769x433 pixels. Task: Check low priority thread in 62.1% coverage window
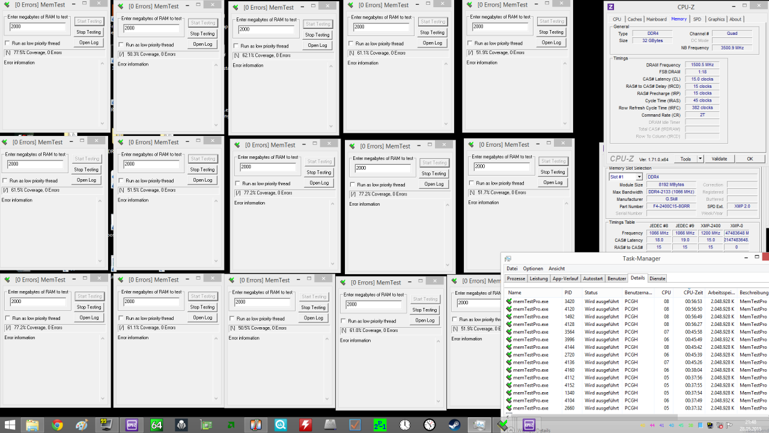pyautogui.click(x=236, y=46)
